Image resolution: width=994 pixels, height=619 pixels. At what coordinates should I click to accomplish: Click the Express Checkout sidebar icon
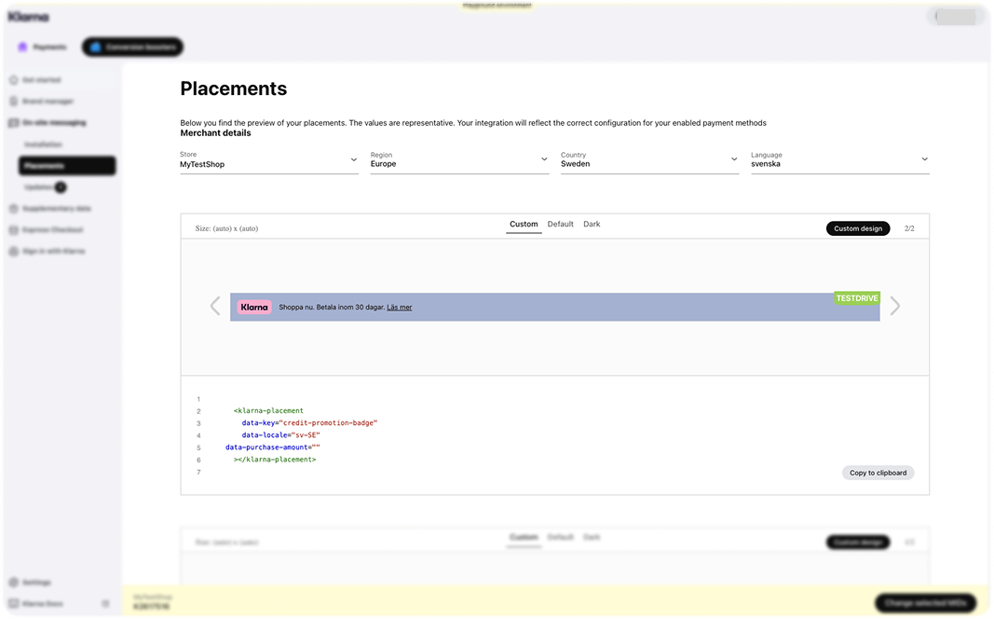point(14,229)
